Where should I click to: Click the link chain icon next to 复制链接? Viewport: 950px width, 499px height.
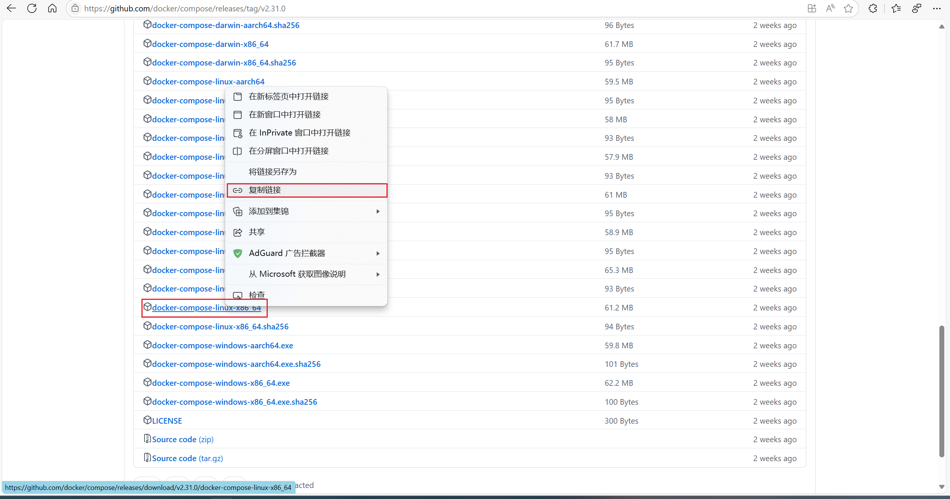[x=238, y=190]
